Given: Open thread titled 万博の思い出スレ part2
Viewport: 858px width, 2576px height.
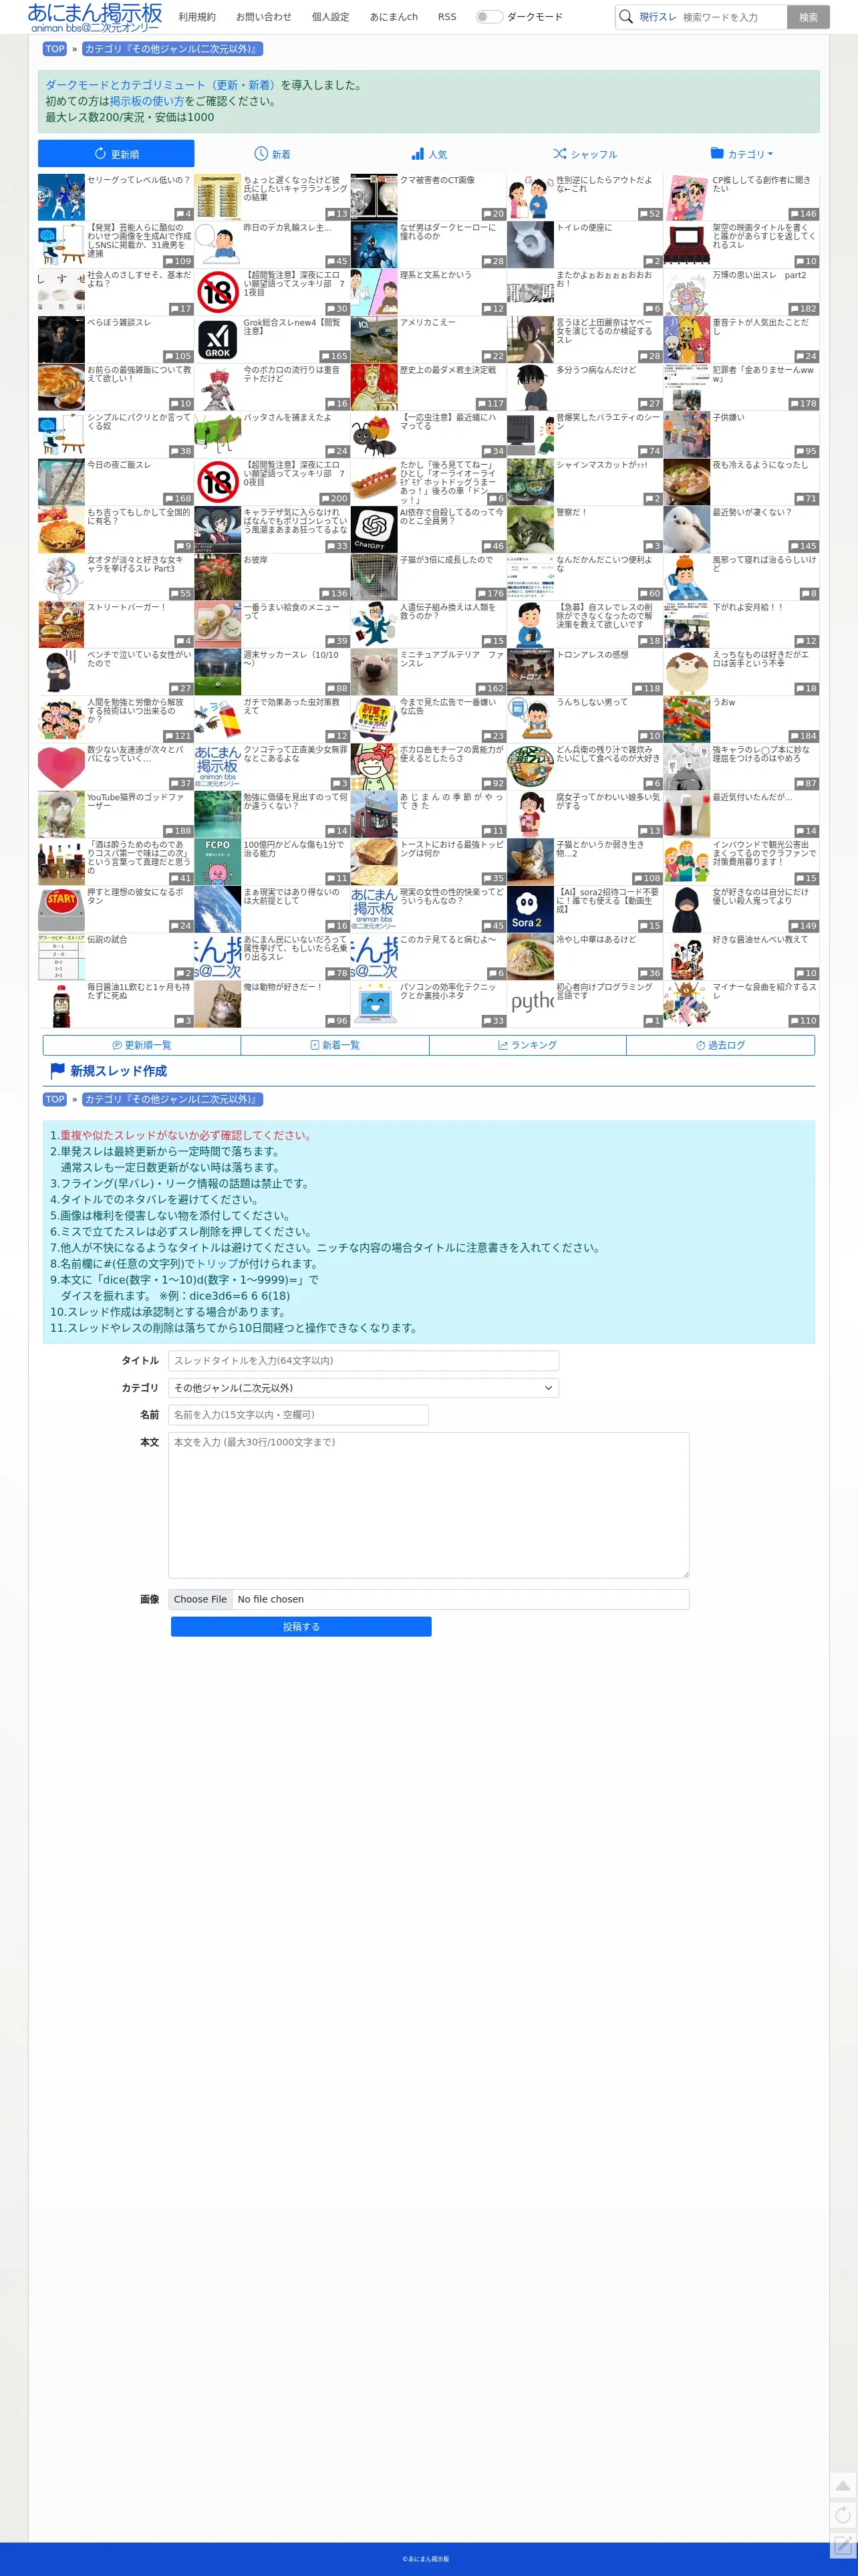Looking at the screenshot, I should (x=760, y=275).
